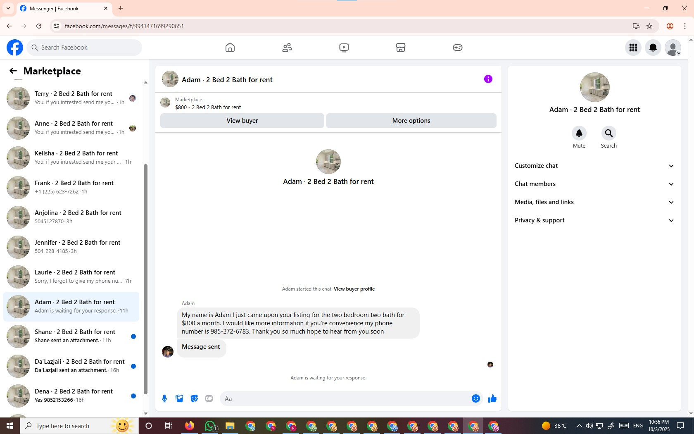
Task: Open the install app icon in address bar
Action: point(636,26)
